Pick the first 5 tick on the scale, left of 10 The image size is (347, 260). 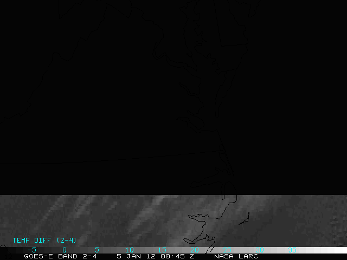point(97,250)
